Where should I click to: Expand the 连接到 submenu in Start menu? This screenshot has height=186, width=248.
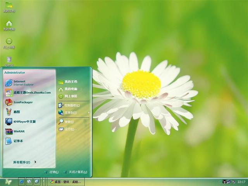tap(72, 113)
